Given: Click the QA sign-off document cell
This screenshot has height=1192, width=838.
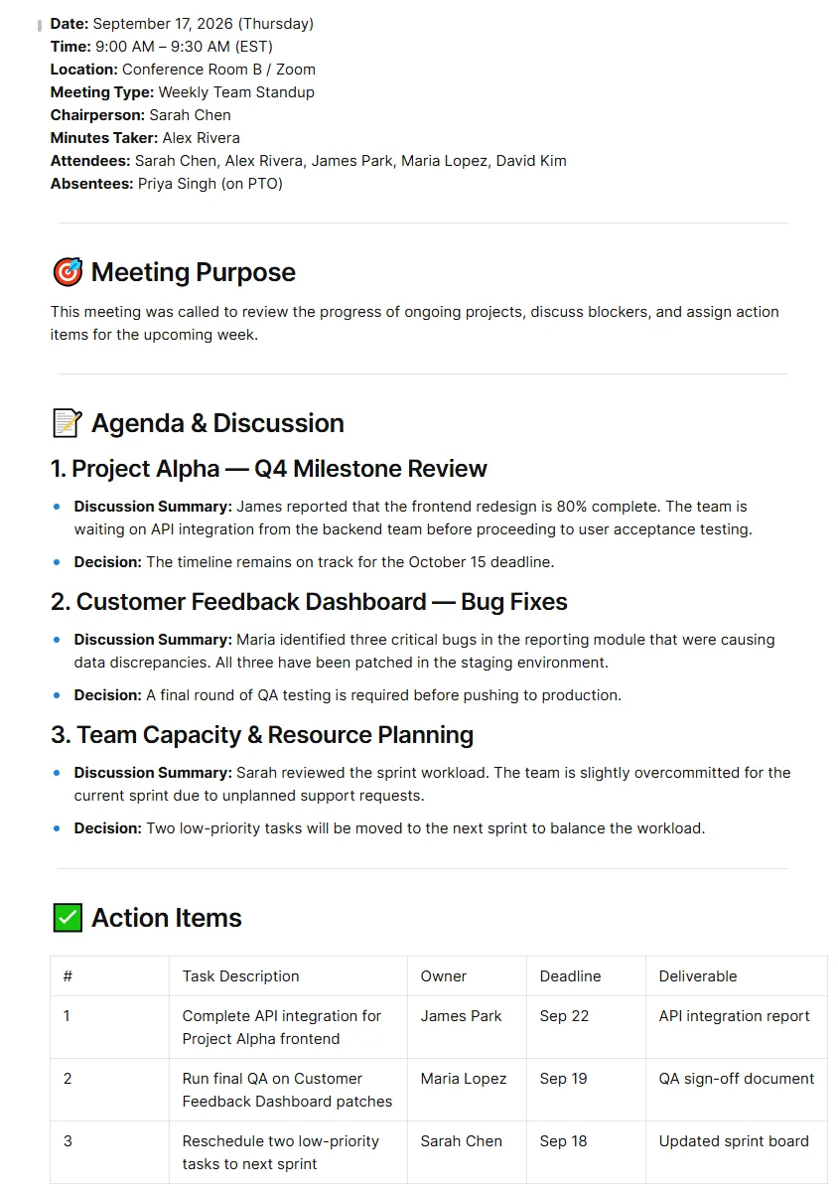Looking at the screenshot, I should click(737, 1090).
